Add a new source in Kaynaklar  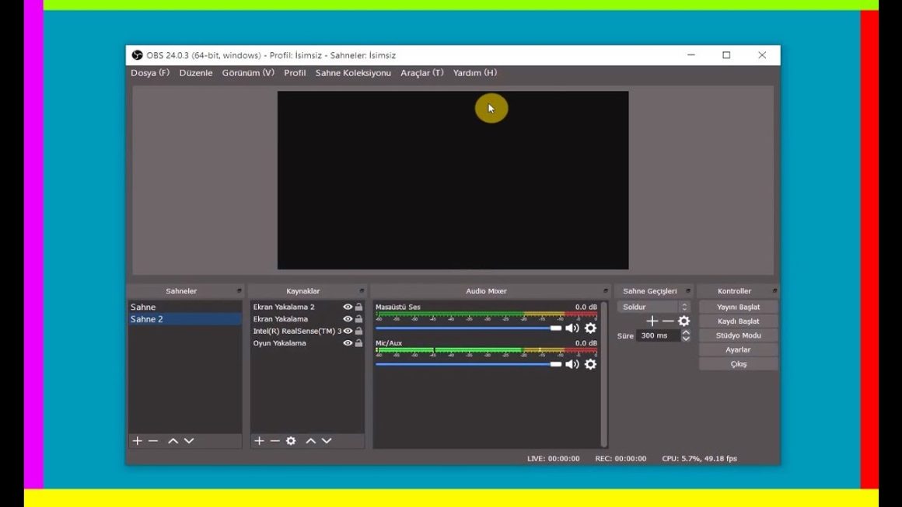click(260, 440)
